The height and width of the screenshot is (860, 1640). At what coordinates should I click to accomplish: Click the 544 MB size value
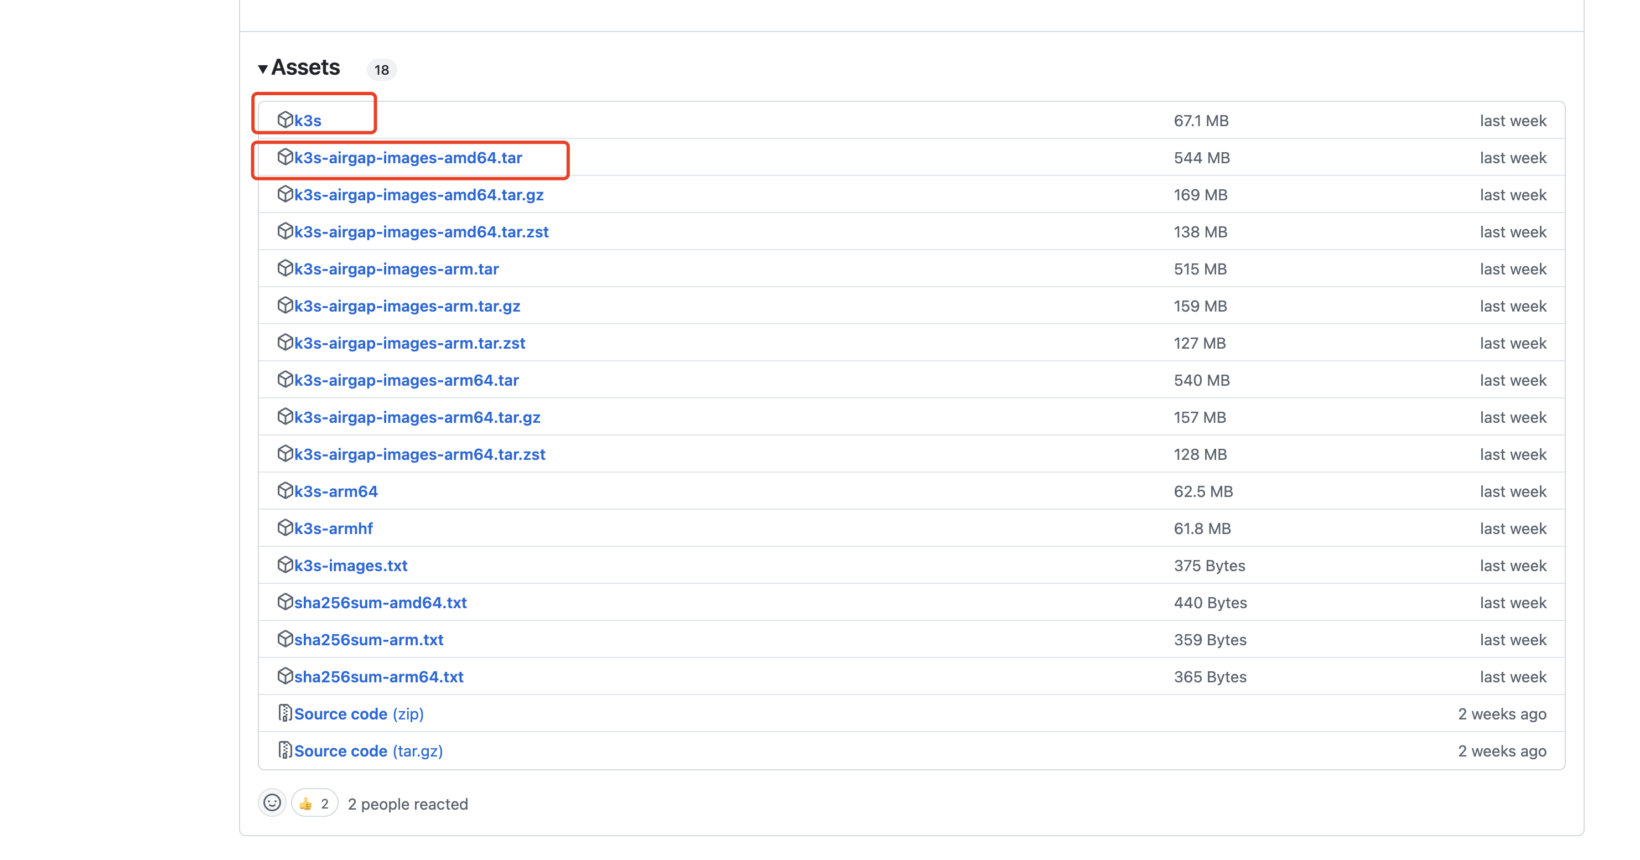[x=1202, y=157]
